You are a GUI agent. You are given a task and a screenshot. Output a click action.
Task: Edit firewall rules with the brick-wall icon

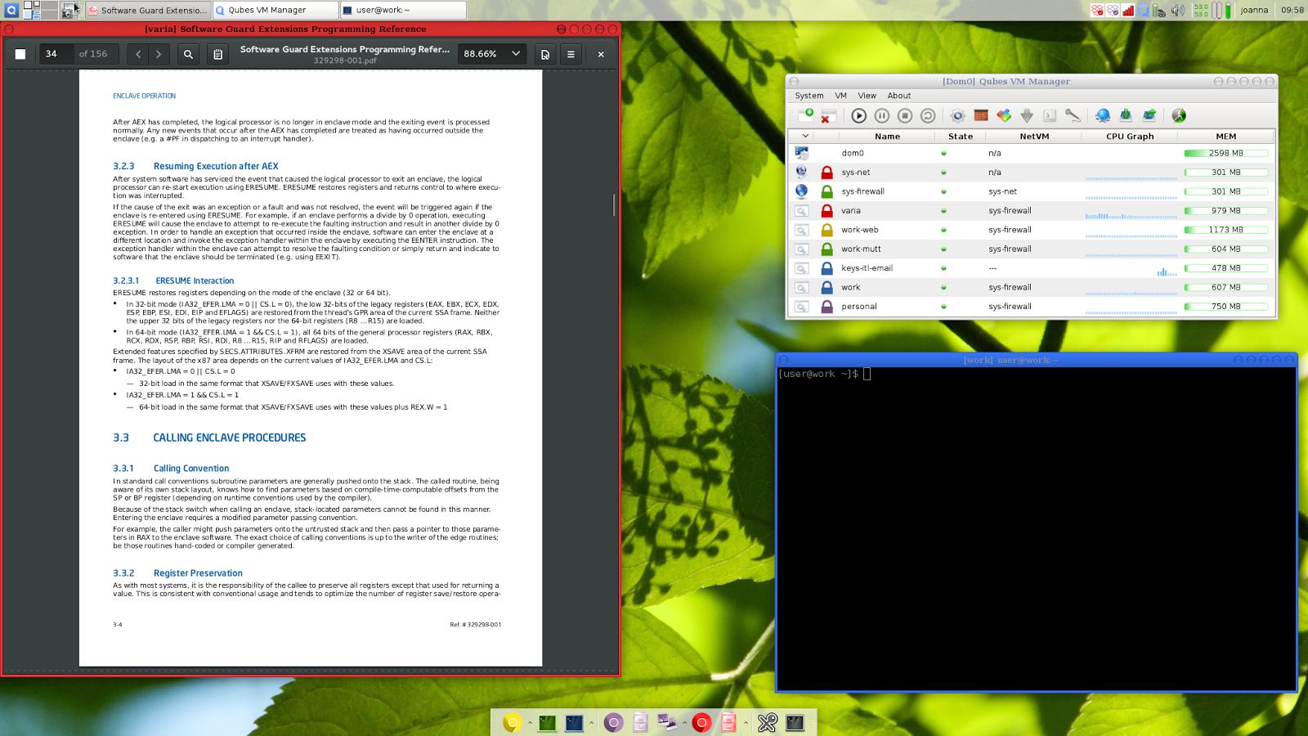point(983,116)
